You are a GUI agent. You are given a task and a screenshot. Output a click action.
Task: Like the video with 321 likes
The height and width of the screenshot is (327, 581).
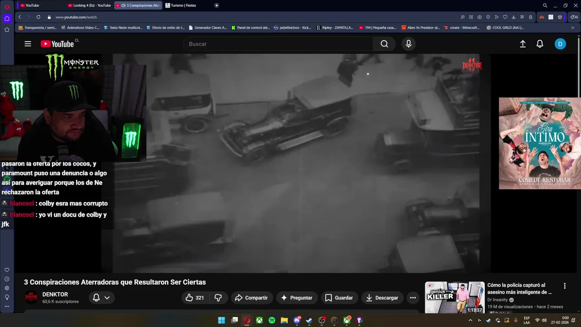point(195,297)
